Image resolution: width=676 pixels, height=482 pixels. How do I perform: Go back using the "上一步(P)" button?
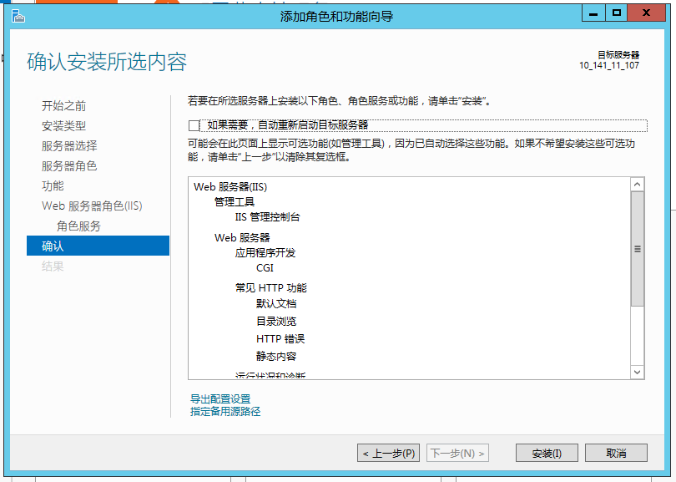pos(387,452)
